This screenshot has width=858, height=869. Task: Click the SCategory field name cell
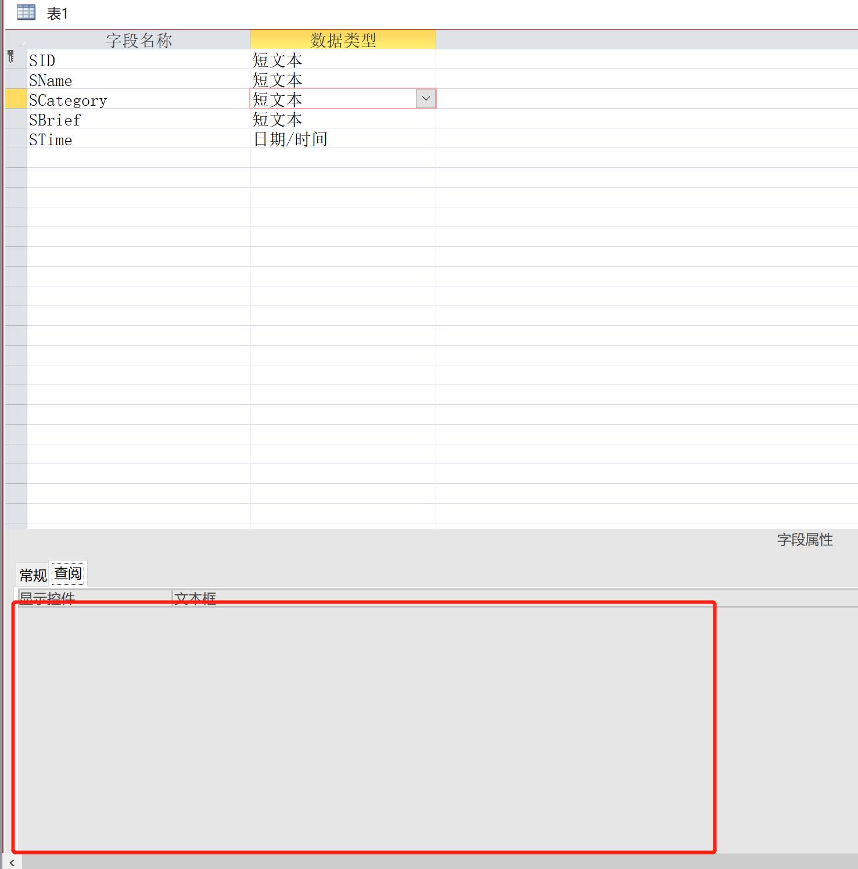pyautogui.click(x=138, y=99)
